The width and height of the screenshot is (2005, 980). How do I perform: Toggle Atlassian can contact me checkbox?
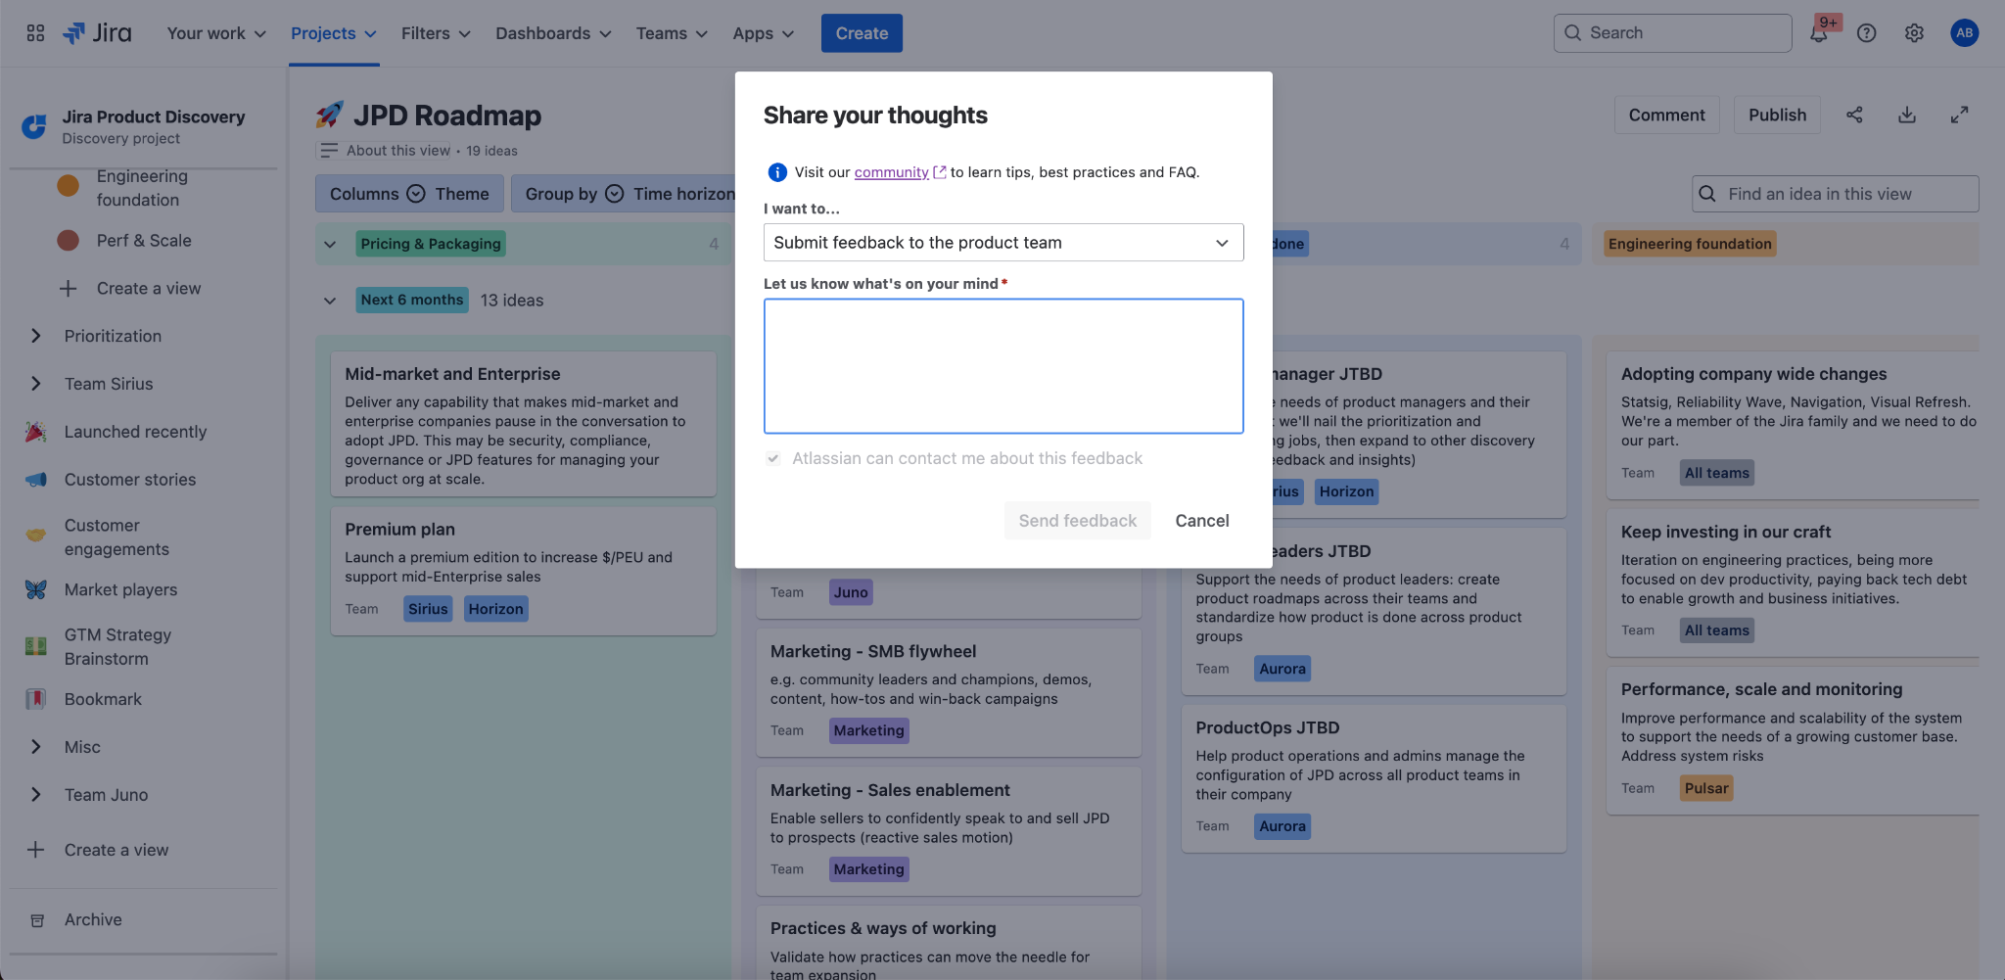point(772,458)
